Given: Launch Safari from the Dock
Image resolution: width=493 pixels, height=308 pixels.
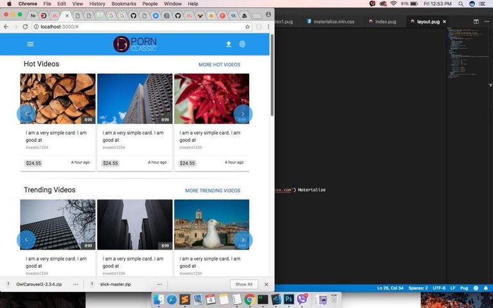Looking at the screenshot, I should (171, 299).
